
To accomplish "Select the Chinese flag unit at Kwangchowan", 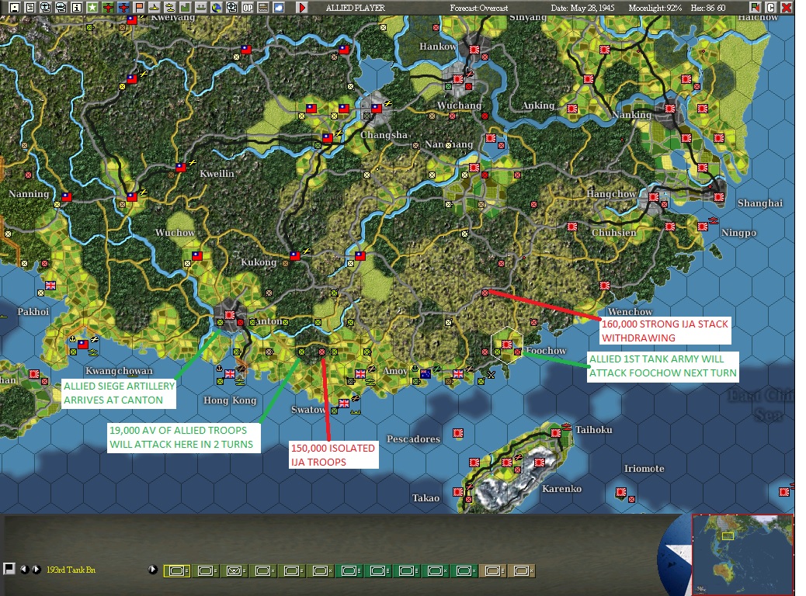I will (x=83, y=344).
